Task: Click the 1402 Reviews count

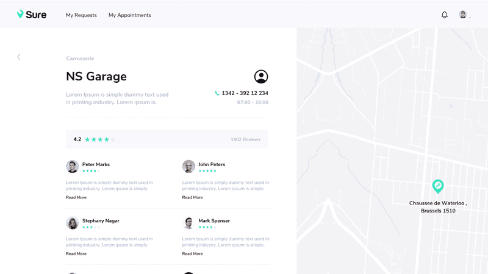Action: (245, 139)
